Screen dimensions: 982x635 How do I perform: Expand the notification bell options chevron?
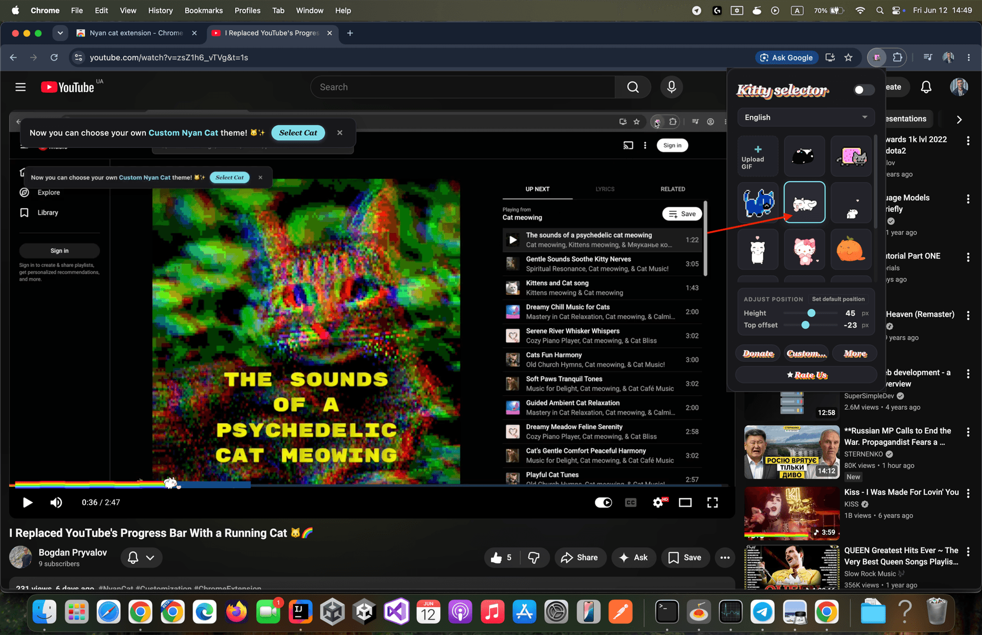(x=150, y=558)
